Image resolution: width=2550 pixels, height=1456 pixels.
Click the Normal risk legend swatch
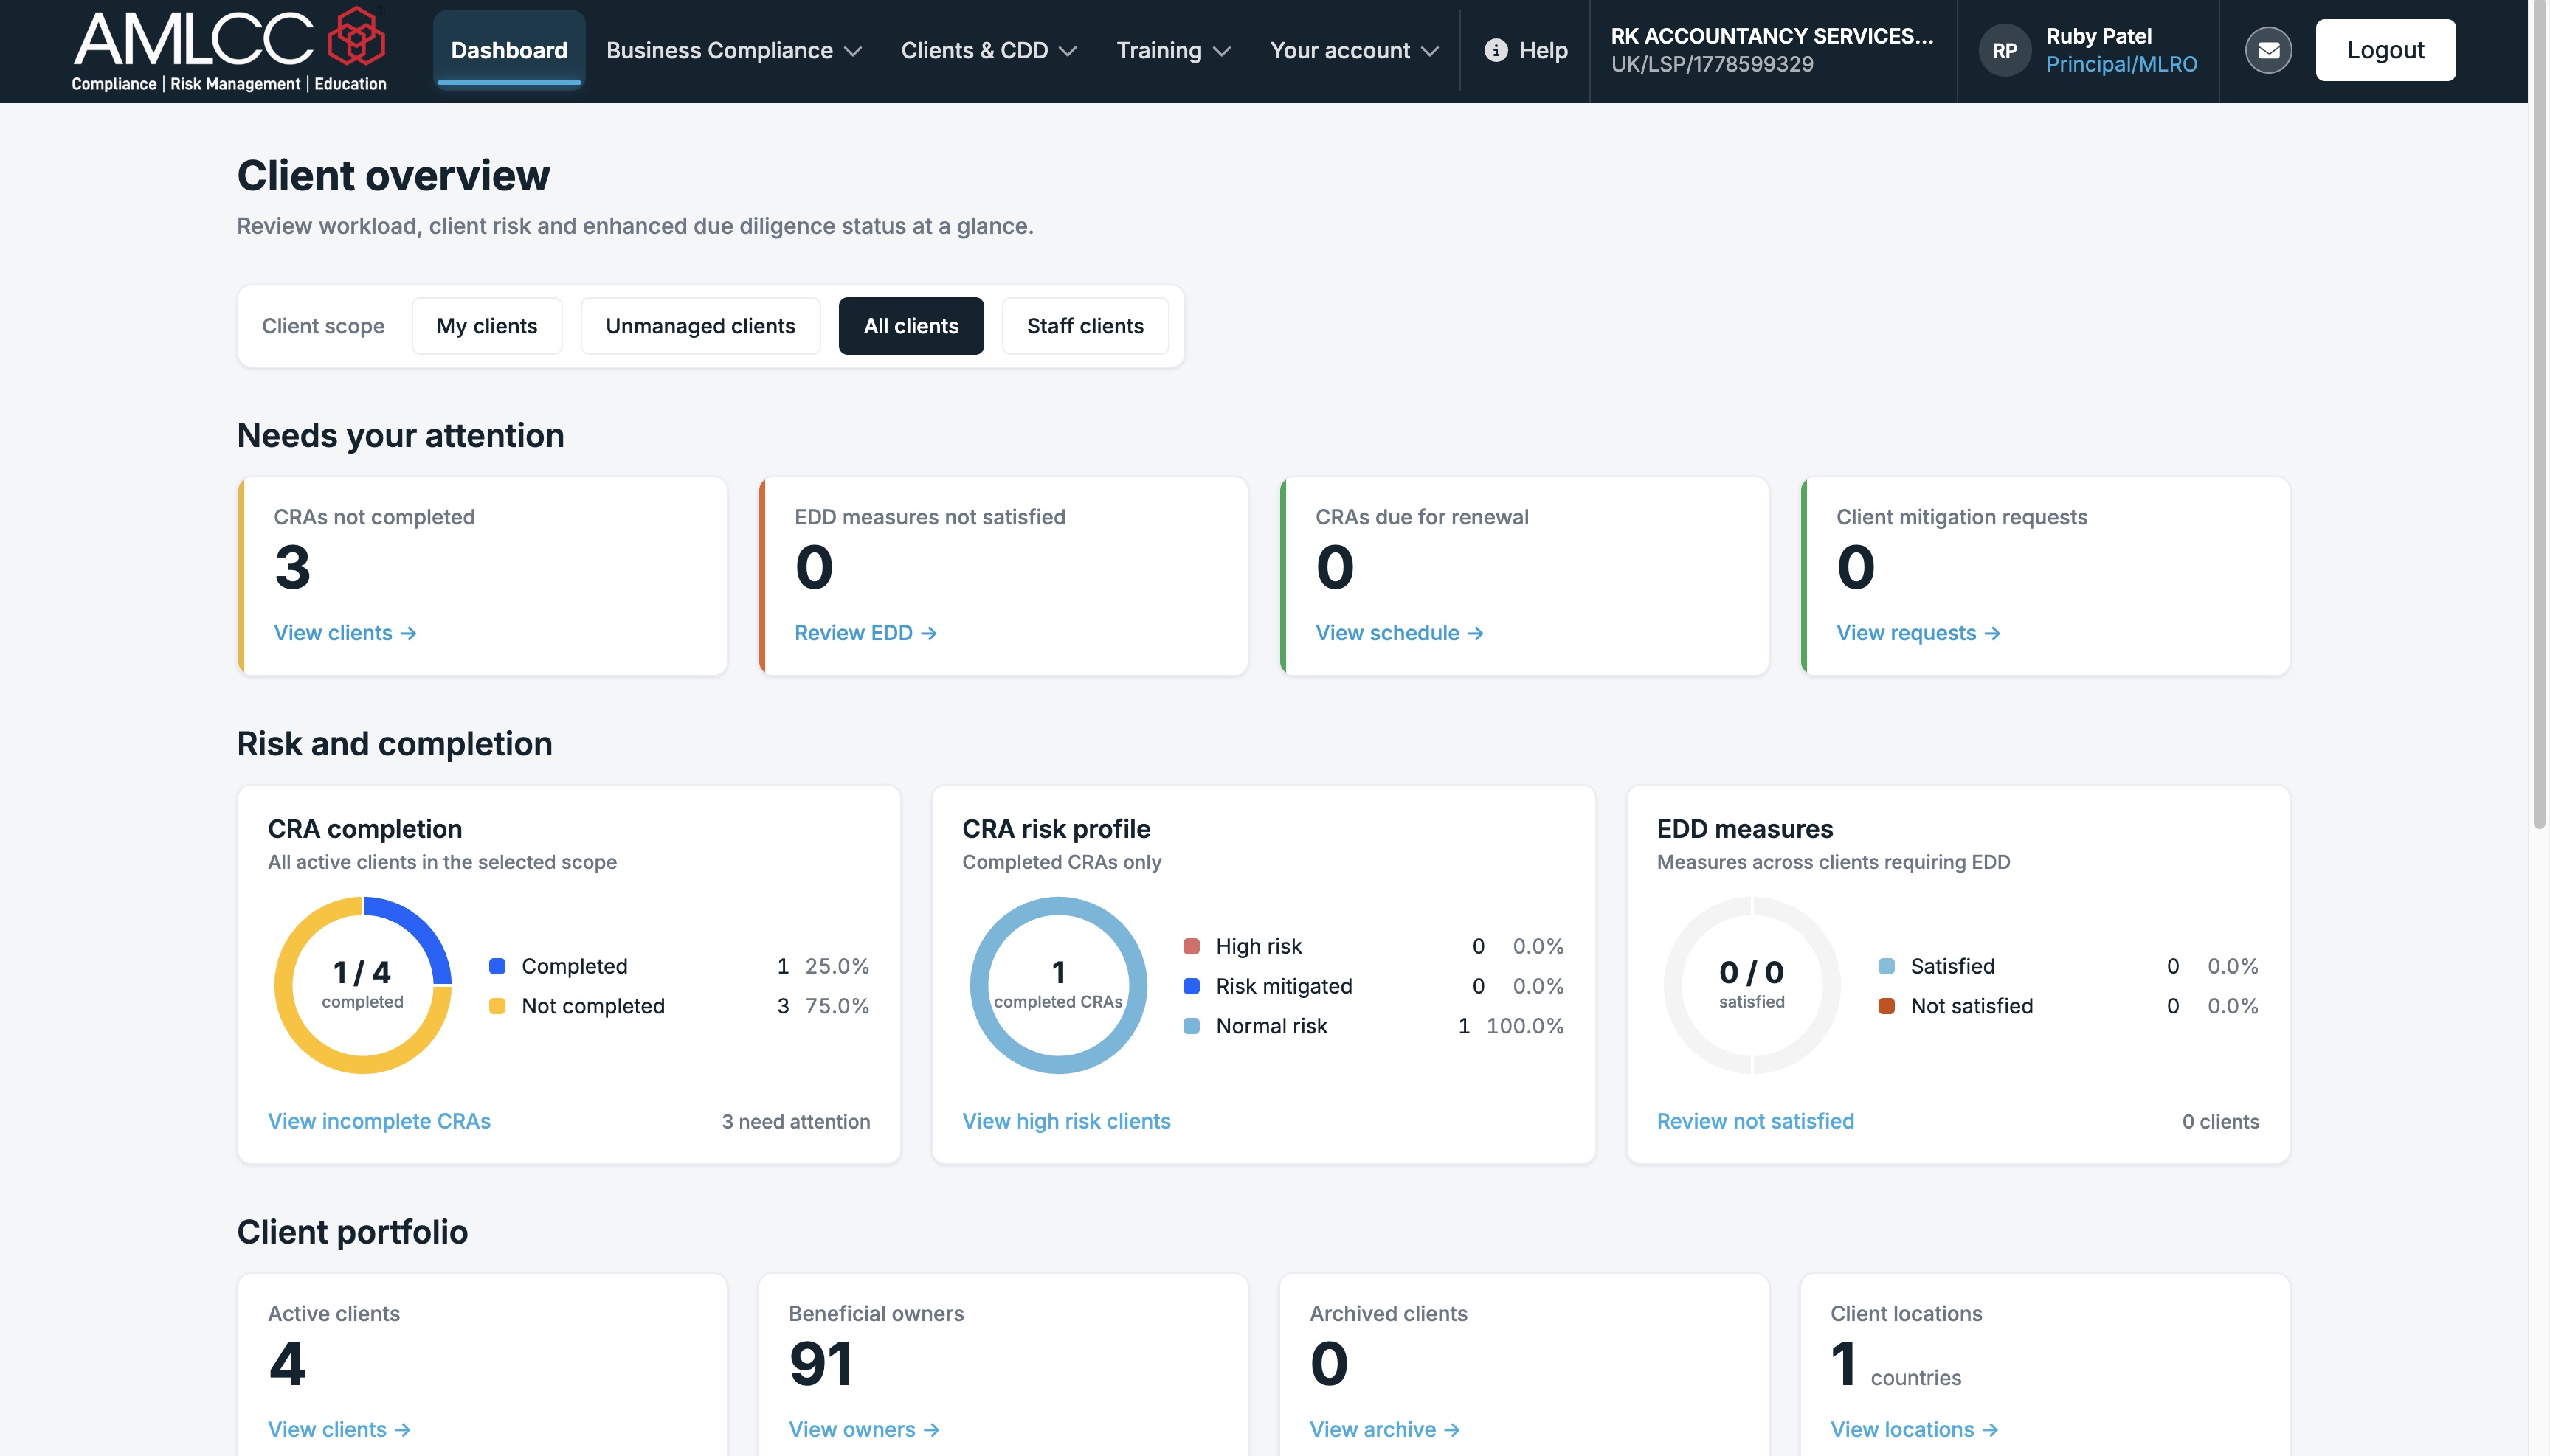pyautogui.click(x=1190, y=1026)
